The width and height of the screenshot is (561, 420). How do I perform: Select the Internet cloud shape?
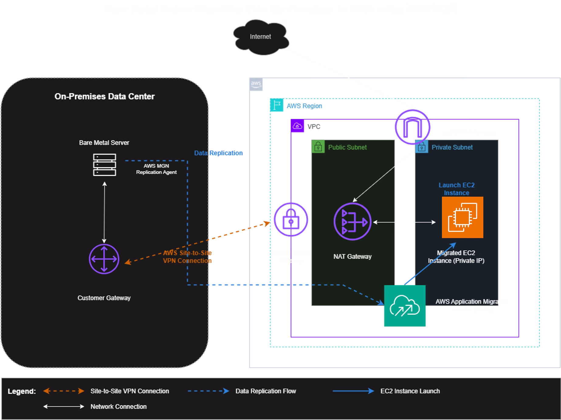point(261,37)
